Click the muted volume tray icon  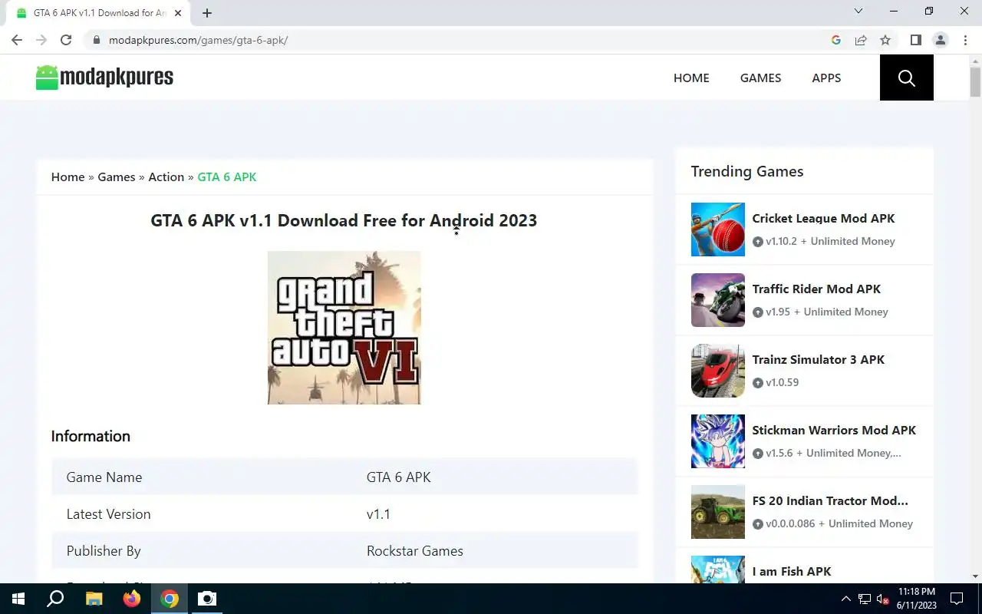[883, 599]
